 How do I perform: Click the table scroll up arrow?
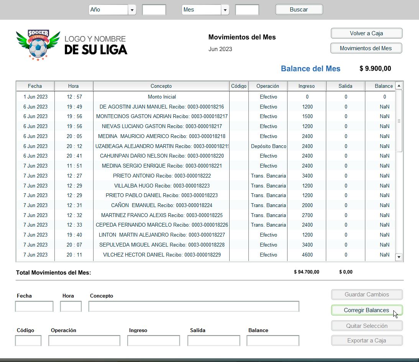[x=399, y=86]
